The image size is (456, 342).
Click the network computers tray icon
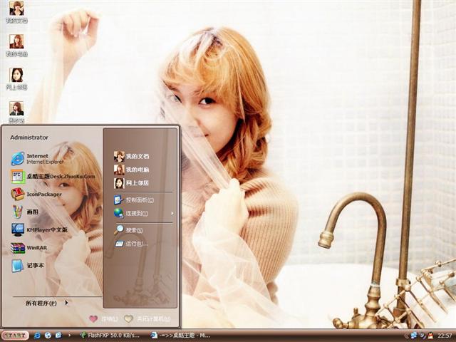coord(414,336)
